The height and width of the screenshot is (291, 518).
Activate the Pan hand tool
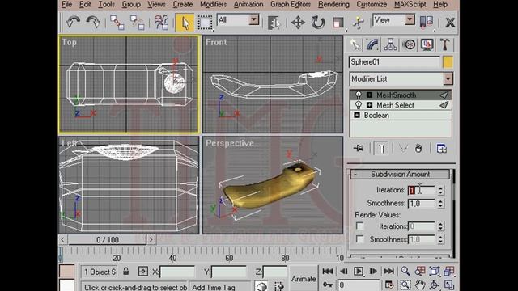point(420,285)
